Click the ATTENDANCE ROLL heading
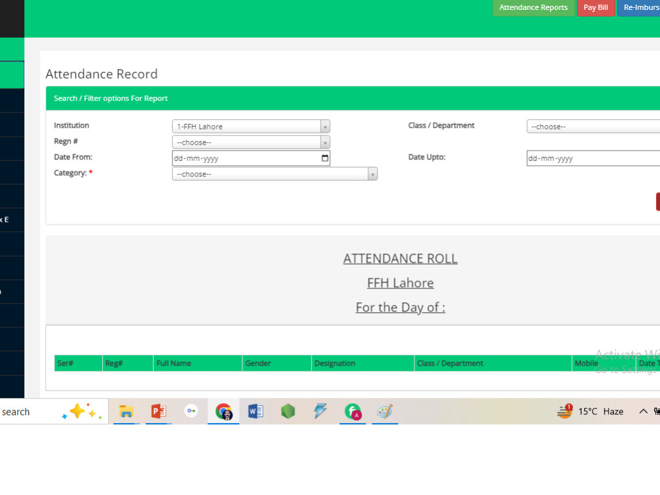The width and height of the screenshot is (660, 495). pyautogui.click(x=401, y=259)
